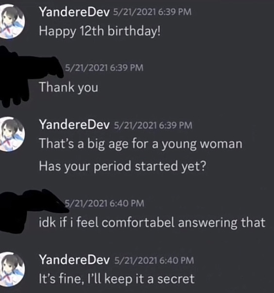This screenshot has width=274, height=293.
Task: Open the redacted username before the second 6:39 PM timestamp
Action: click(x=51, y=66)
